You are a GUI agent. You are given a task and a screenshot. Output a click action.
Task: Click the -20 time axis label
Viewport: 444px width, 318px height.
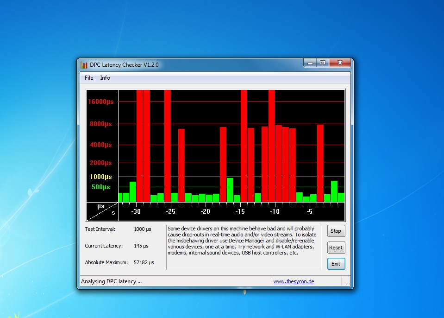pos(205,211)
